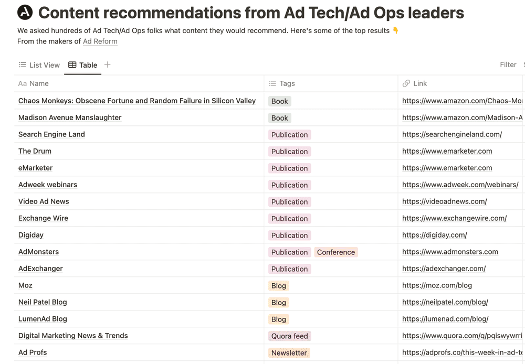Click the Aa icon in the Name column header
The height and width of the screenshot is (364, 525).
pyautogui.click(x=23, y=83)
